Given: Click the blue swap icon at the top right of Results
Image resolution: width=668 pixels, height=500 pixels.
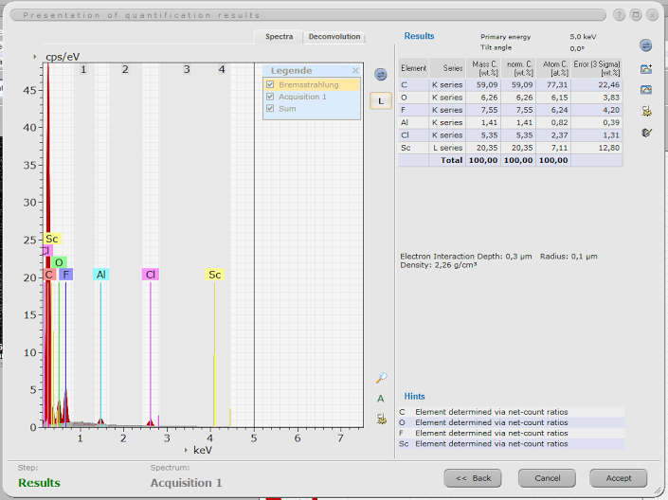Looking at the screenshot, I should click(646, 45).
